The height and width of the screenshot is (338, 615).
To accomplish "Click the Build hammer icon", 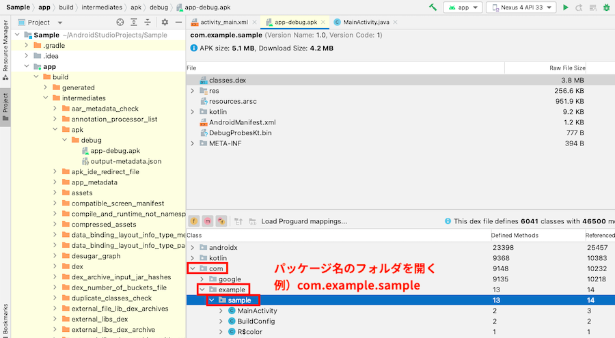I will click(433, 7).
